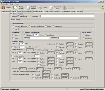This screenshot has width=105, height=91.
Task: Toggle the Hansman checkbox in HC row
Action: pyautogui.click(x=57, y=53)
